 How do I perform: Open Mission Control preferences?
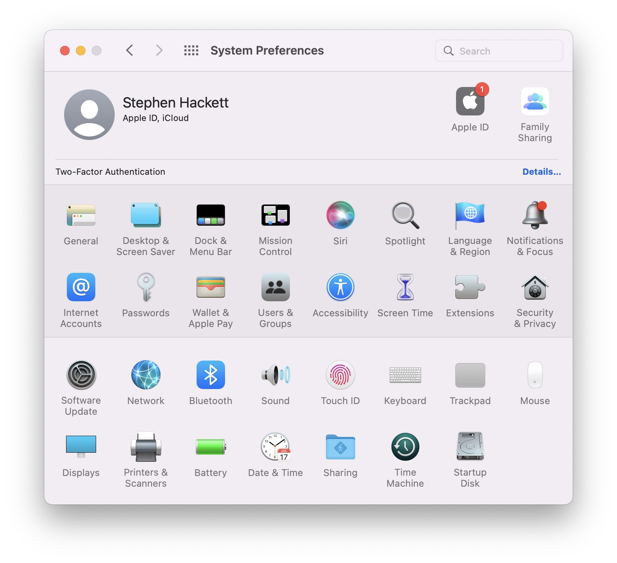(x=276, y=215)
